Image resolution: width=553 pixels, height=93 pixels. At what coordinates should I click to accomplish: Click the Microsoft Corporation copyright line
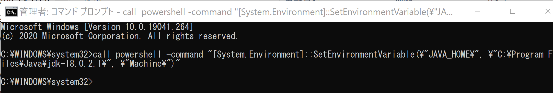120,36
